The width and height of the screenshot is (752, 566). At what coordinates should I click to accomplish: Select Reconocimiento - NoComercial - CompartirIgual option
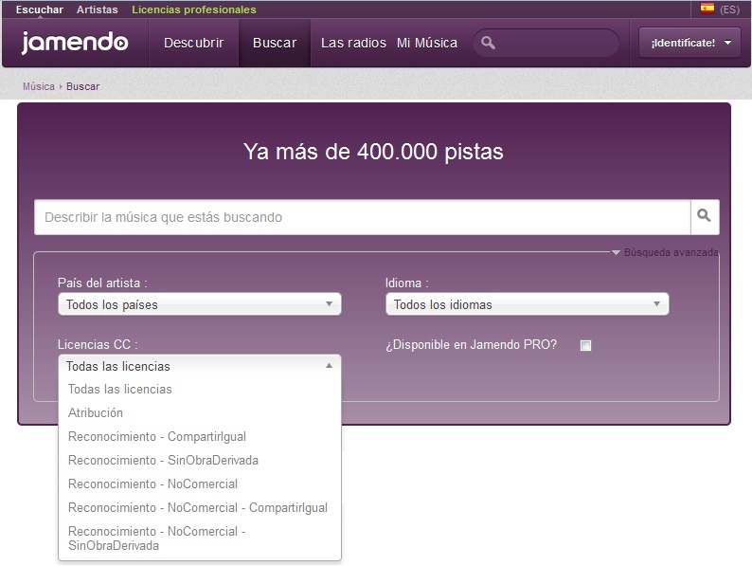(x=200, y=507)
